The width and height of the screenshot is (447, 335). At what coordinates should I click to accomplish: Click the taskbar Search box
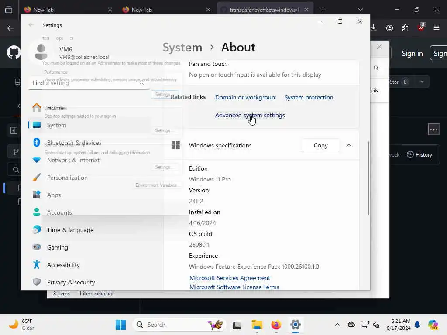pos(179,325)
